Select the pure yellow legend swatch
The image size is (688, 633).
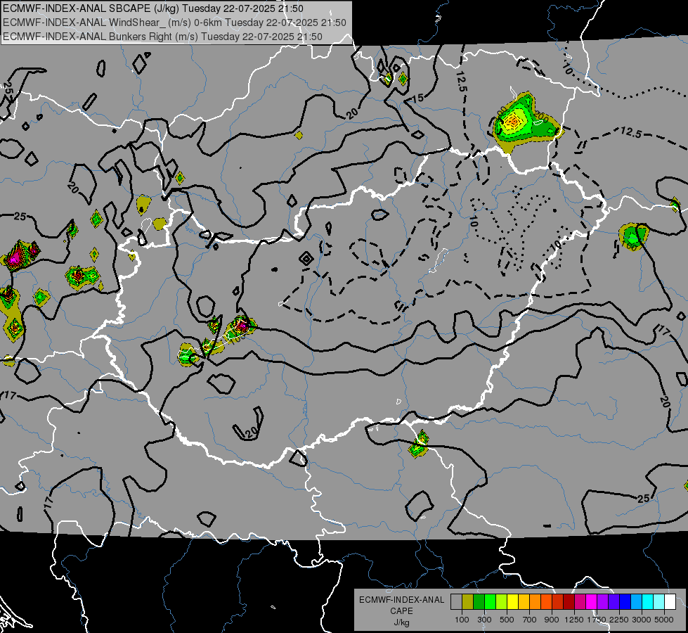(512, 601)
